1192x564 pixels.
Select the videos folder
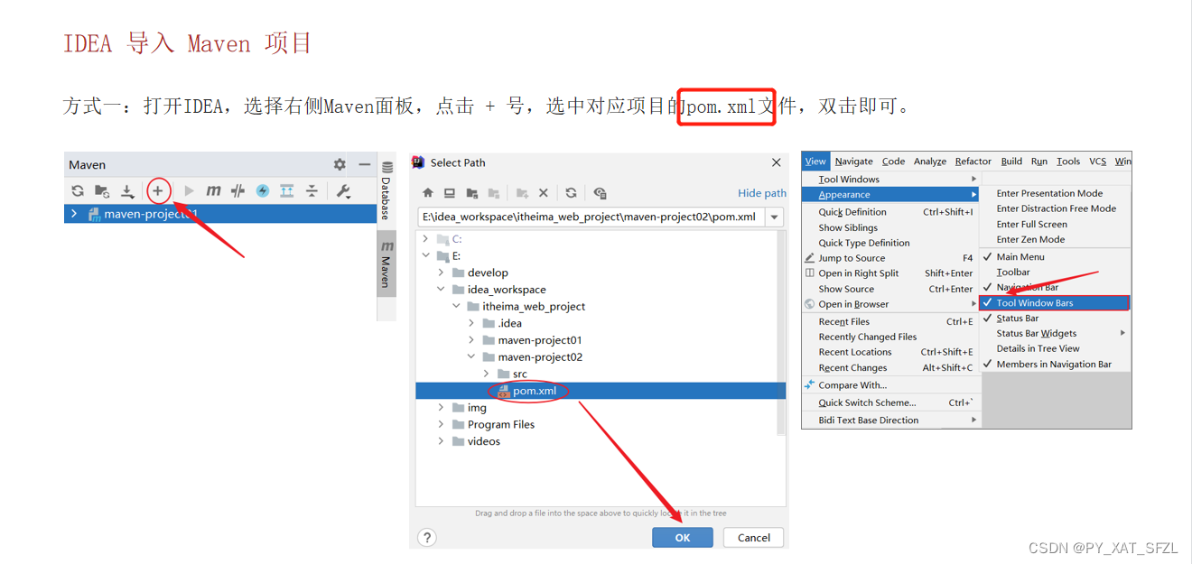tap(483, 441)
